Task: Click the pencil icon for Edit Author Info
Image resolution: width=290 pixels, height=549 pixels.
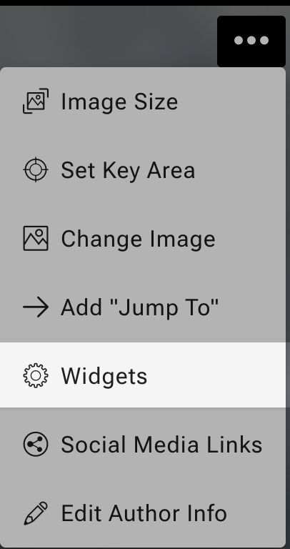Action: (36, 513)
